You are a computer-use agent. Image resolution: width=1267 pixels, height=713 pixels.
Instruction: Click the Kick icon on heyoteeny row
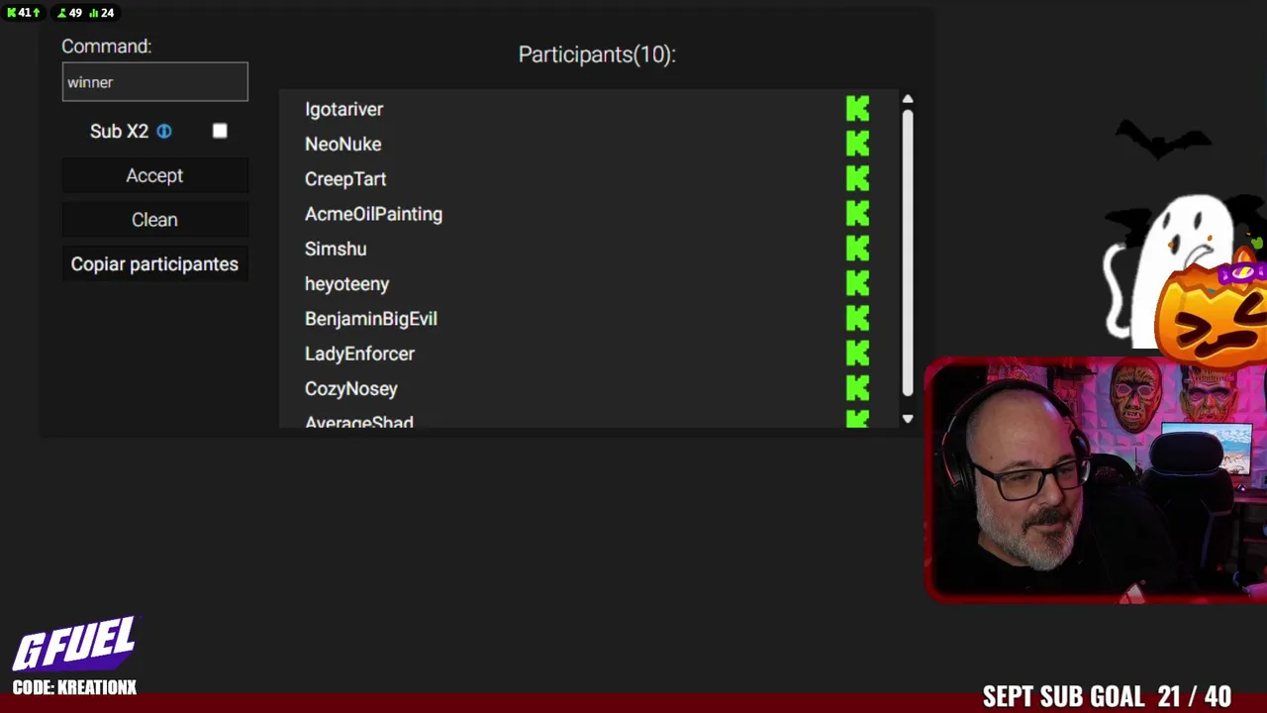click(857, 284)
